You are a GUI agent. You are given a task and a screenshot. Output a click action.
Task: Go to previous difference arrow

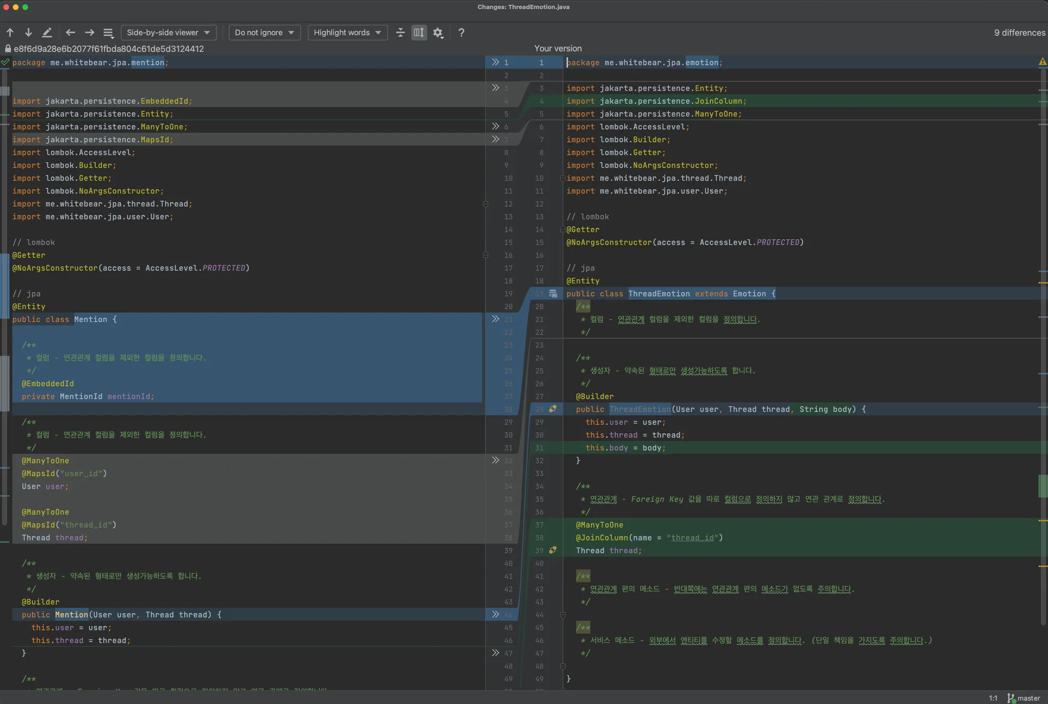(x=10, y=33)
